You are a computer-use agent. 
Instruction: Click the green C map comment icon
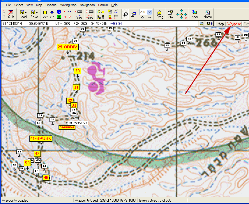[59, 17]
